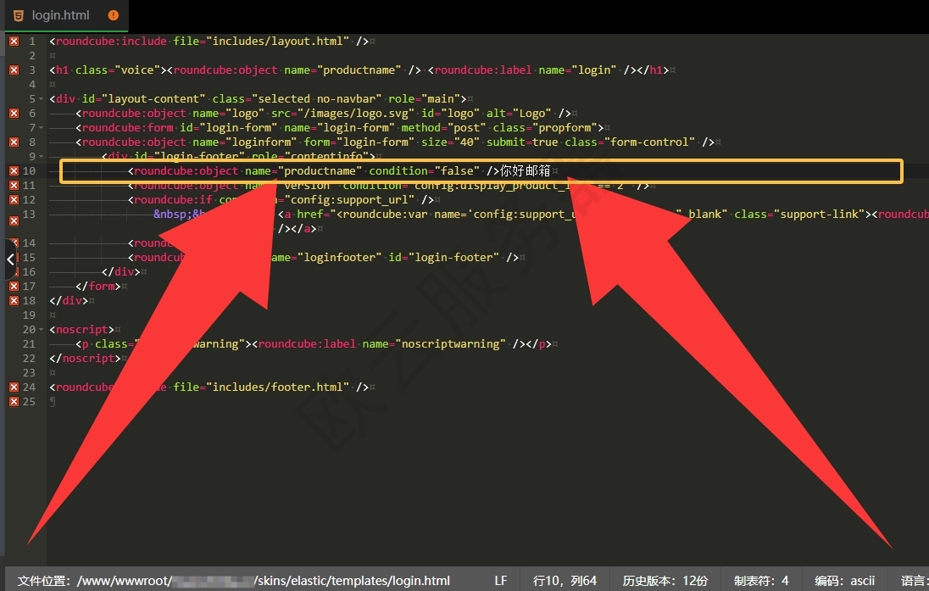929x591 pixels.
Task: Click the red X icon beside line 24
Action: [x=13, y=387]
